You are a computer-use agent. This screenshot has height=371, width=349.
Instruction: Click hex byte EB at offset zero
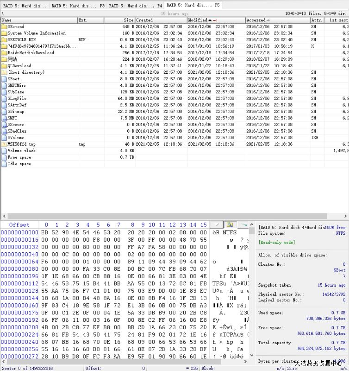pos(45,232)
